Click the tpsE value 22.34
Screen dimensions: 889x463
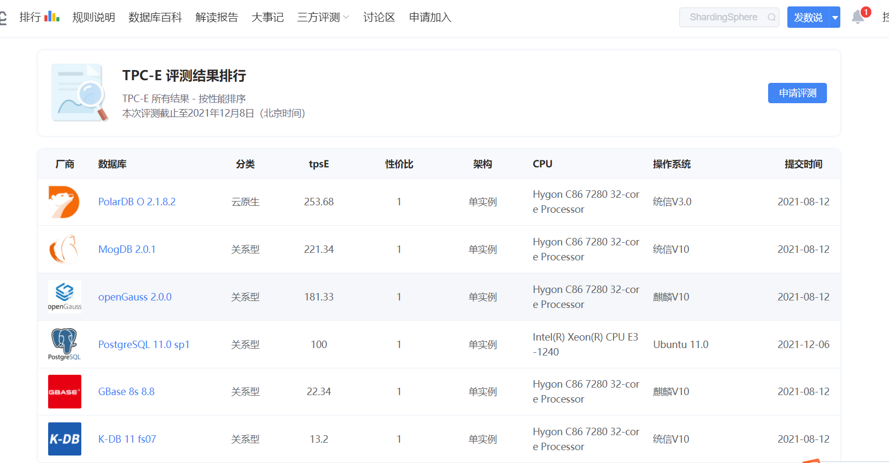click(319, 391)
